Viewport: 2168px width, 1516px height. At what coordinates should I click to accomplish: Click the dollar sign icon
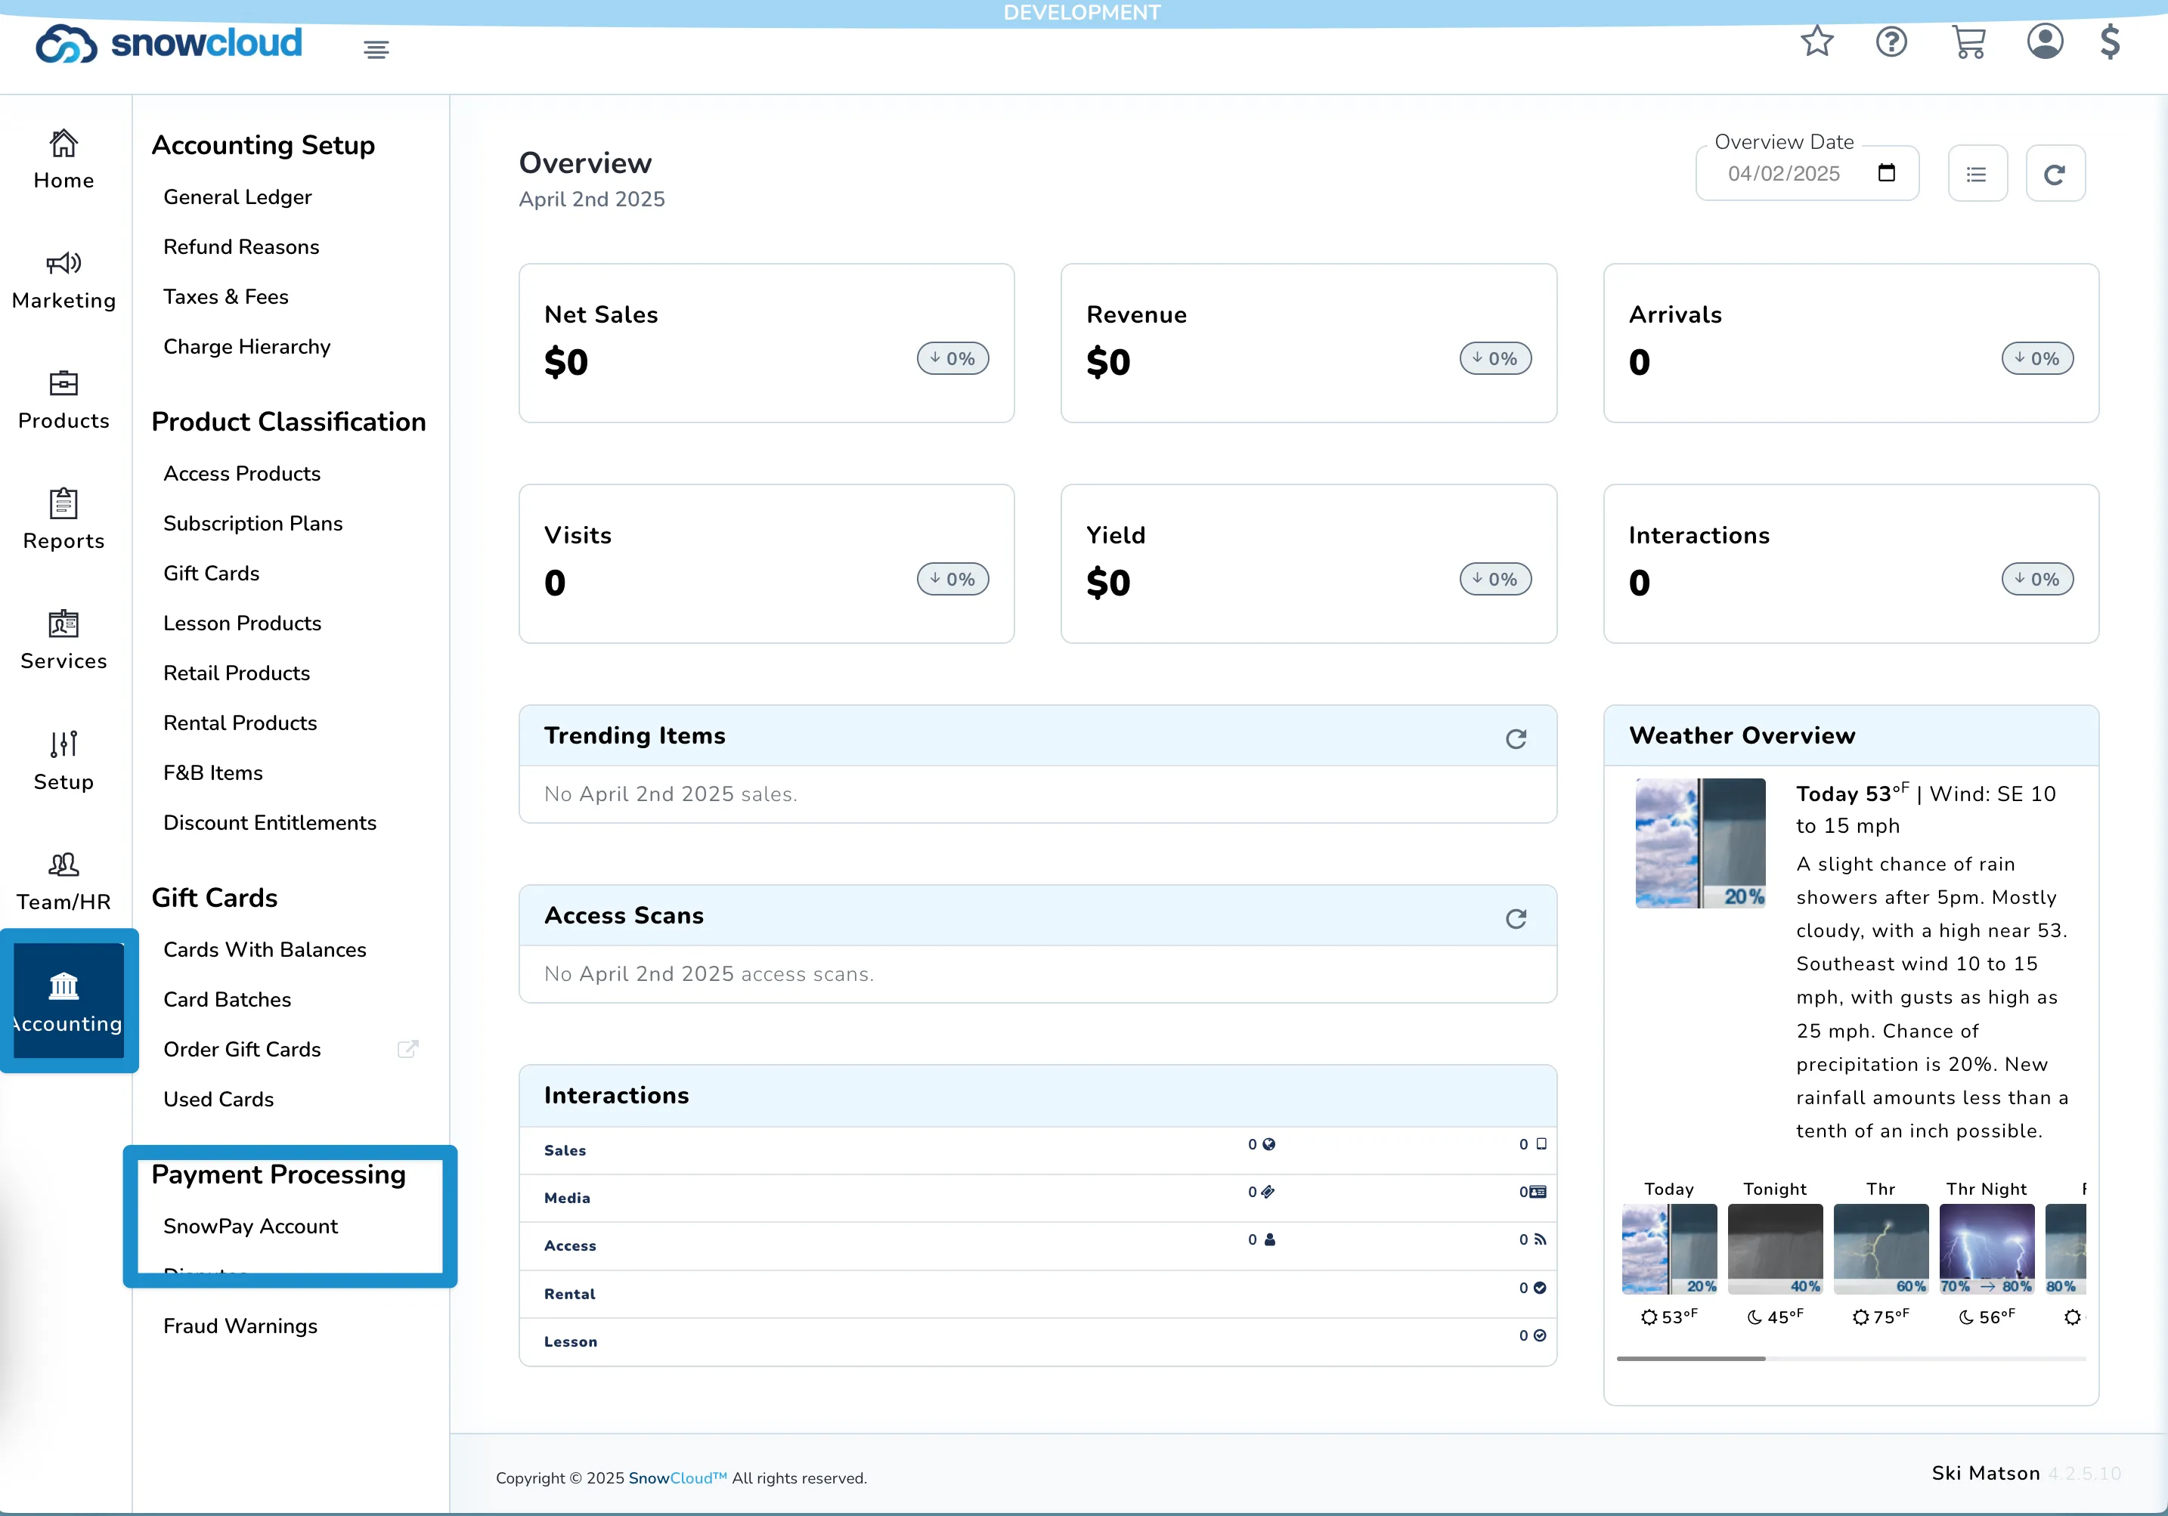click(2111, 42)
